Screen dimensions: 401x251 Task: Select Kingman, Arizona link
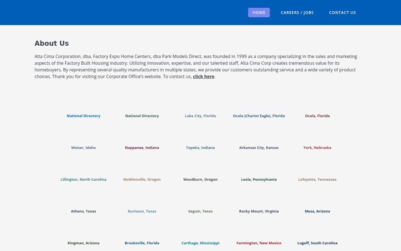[x=84, y=243]
